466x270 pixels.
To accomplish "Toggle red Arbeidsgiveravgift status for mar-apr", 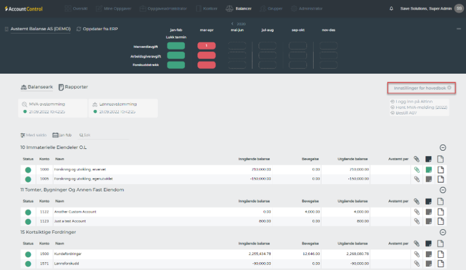I will click(206, 55).
